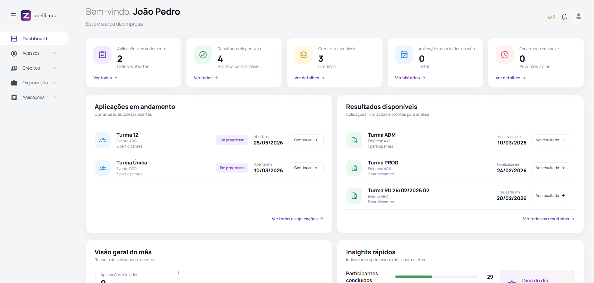The width and height of the screenshot is (594, 283).
Task: Continue the Turma Única application
Action: pos(306,168)
